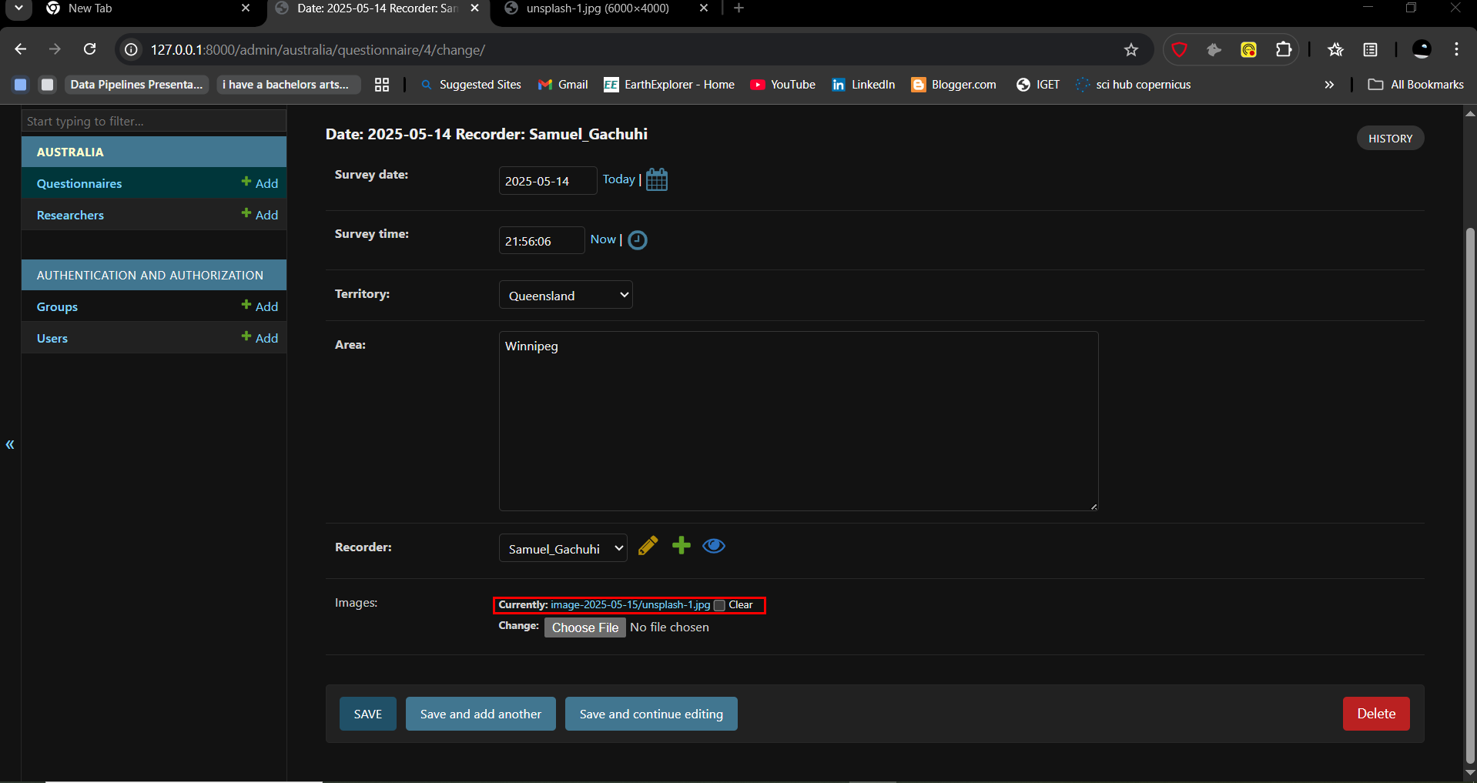Image resolution: width=1477 pixels, height=783 pixels.
Task: Open the Recorder dropdown showing Samuel_Gachuhi
Action: coord(563,548)
